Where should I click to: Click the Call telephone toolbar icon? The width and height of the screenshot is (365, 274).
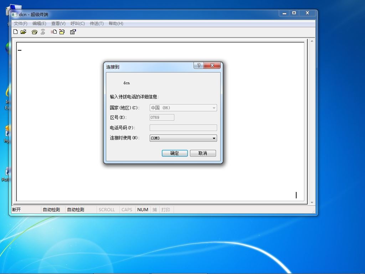35,32
